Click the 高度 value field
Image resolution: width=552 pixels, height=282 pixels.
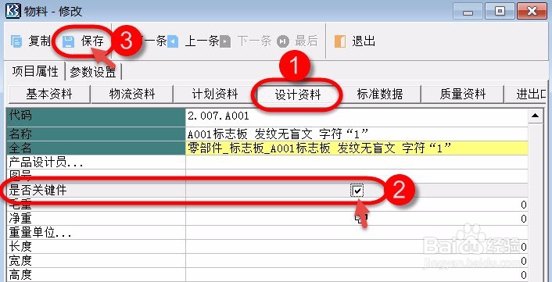tap(357, 275)
